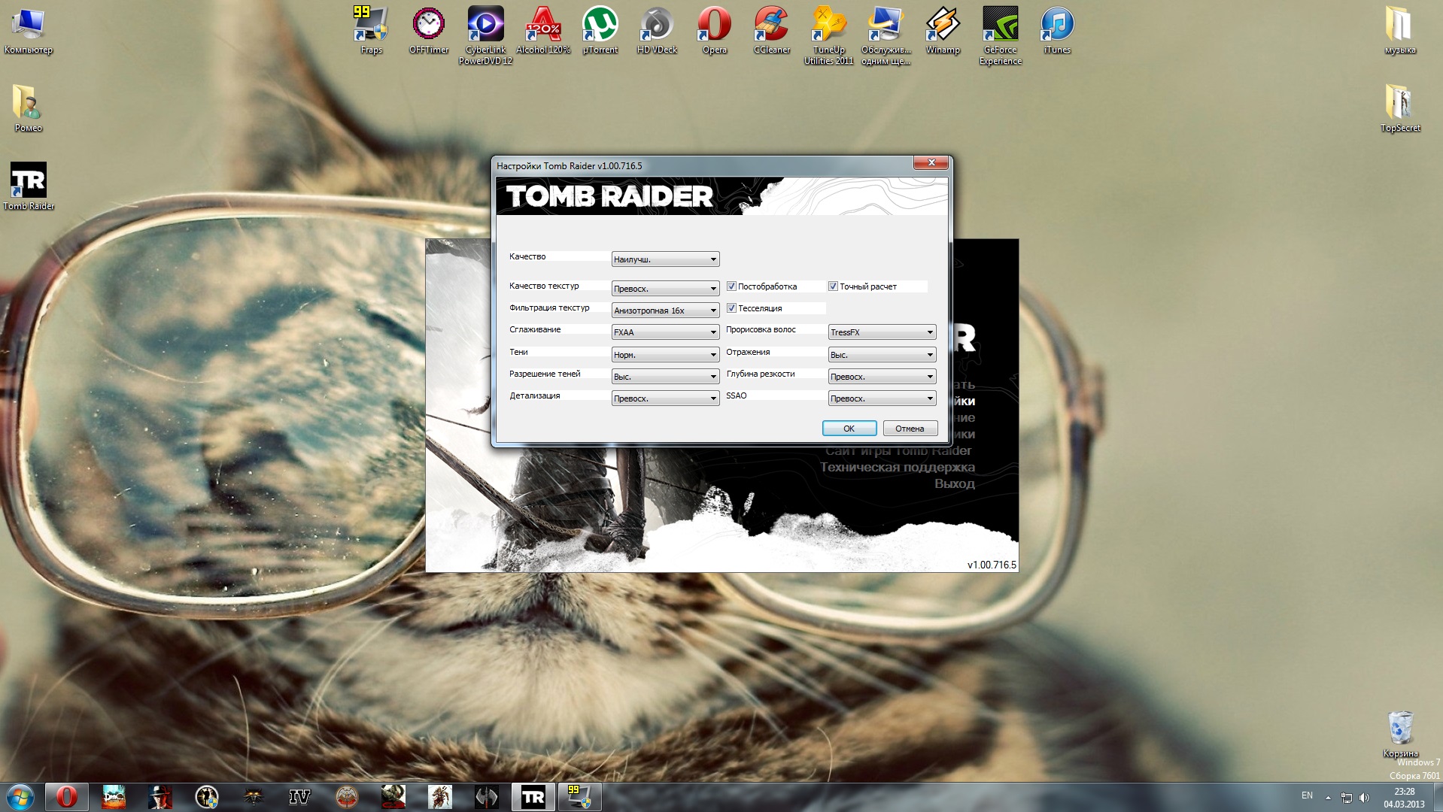The width and height of the screenshot is (1443, 812).
Task: Launch CyberLink PowerDVD 12 from desktop
Action: (485, 35)
